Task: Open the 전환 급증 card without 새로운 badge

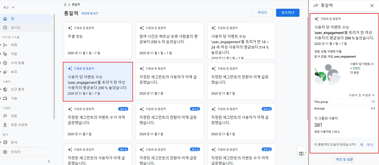Action: coord(241,81)
